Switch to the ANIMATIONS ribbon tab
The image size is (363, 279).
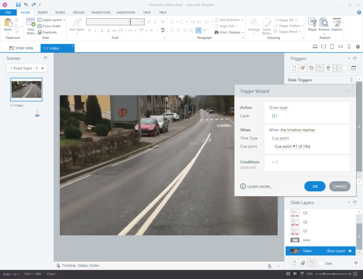pyautogui.click(x=126, y=12)
